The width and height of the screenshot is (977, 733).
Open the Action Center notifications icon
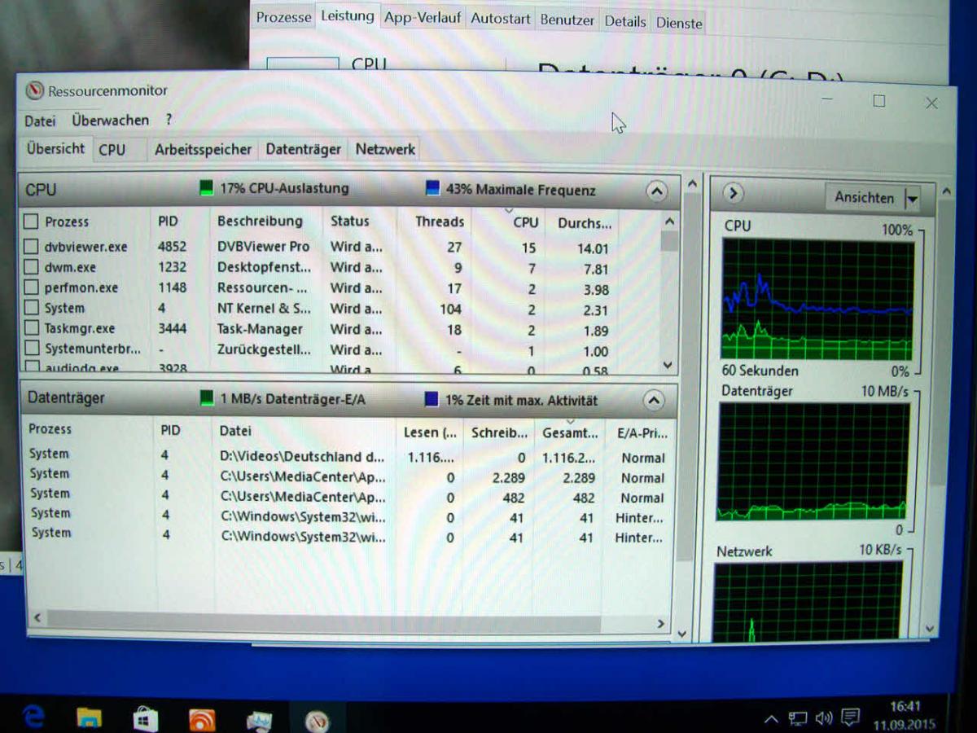click(x=851, y=718)
